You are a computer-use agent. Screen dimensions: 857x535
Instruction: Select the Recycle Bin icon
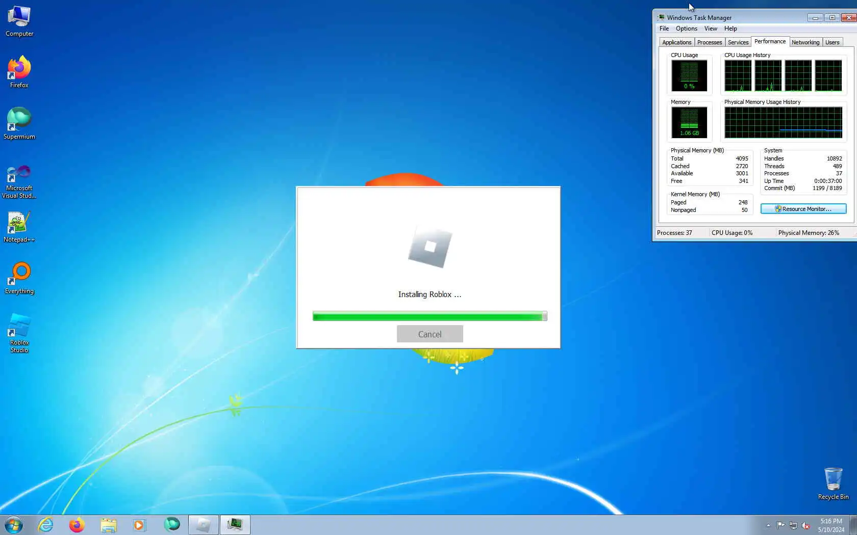click(x=833, y=484)
